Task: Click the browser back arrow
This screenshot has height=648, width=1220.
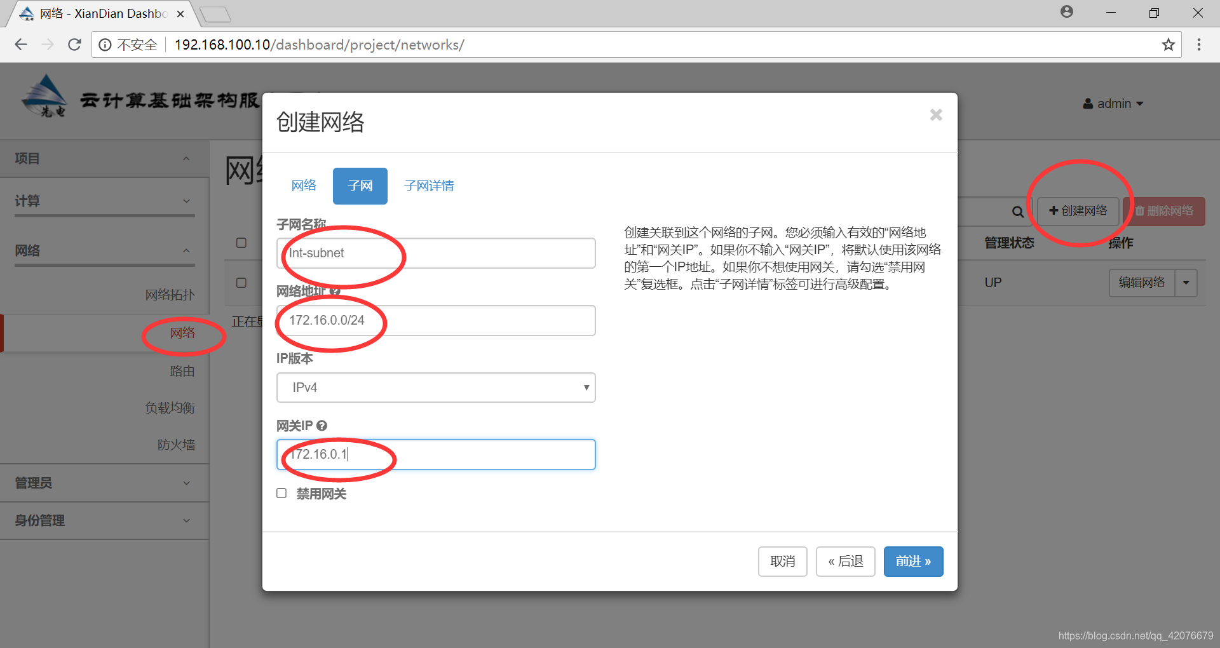Action: click(x=21, y=44)
